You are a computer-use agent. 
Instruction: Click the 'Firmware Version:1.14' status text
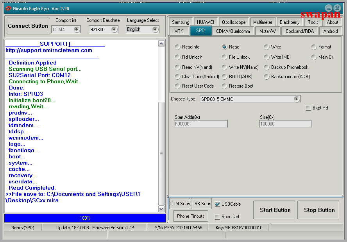(x=113, y=228)
